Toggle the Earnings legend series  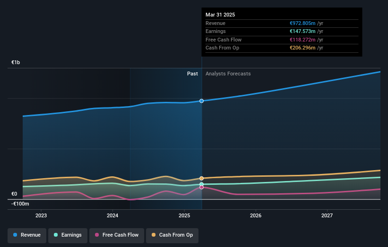coord(68,235)
